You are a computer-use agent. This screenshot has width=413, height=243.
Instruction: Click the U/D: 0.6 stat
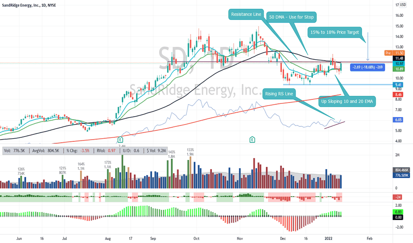[131, 151]
